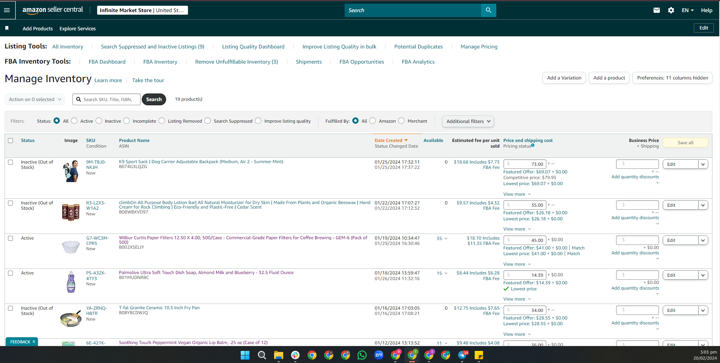Open Telegram from the taskbar
The width and height of the screenshot is (720, 363).
[462, 355]
